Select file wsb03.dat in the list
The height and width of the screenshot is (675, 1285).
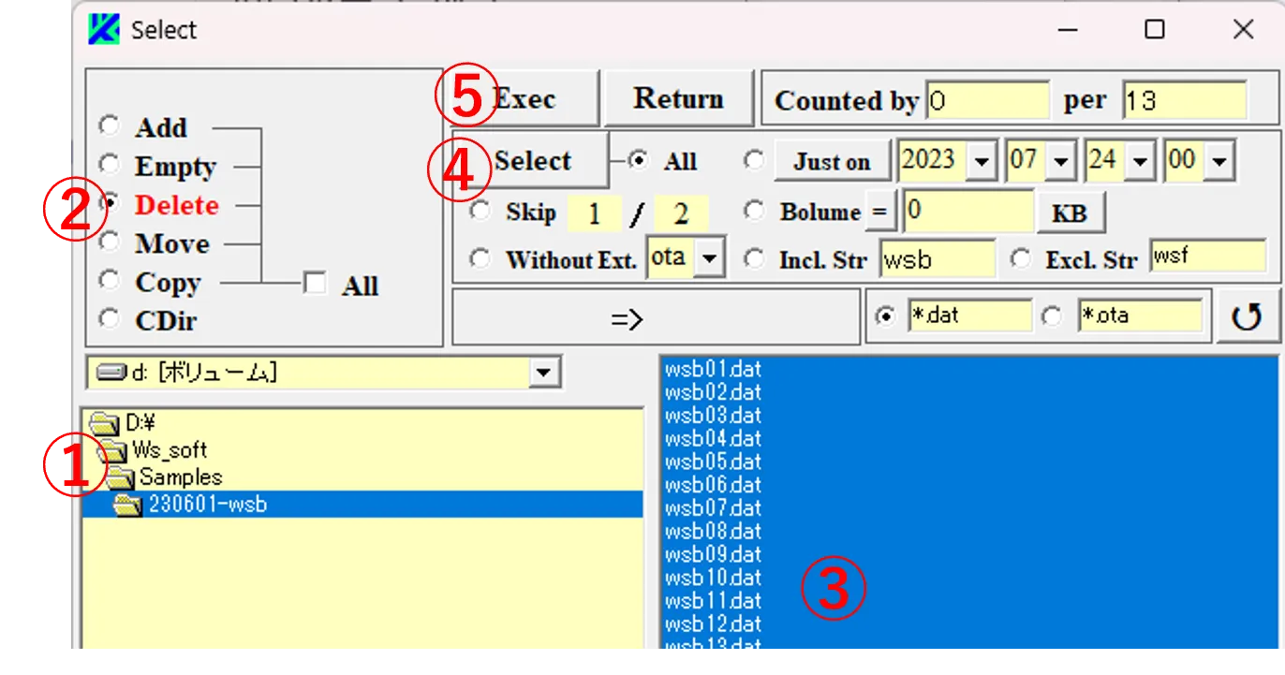click(x=968, y=415)
